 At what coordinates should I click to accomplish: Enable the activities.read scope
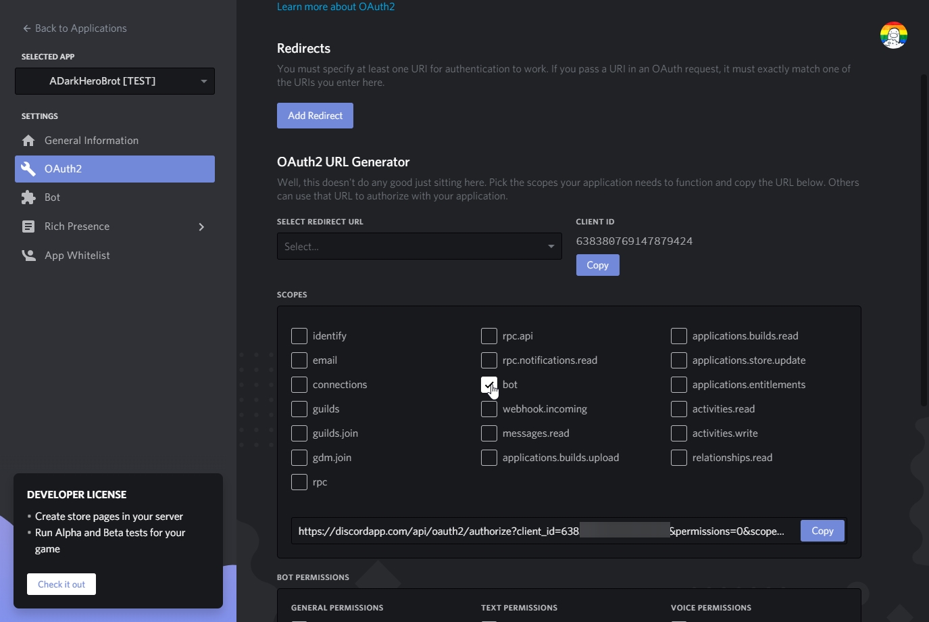[679, 409]
